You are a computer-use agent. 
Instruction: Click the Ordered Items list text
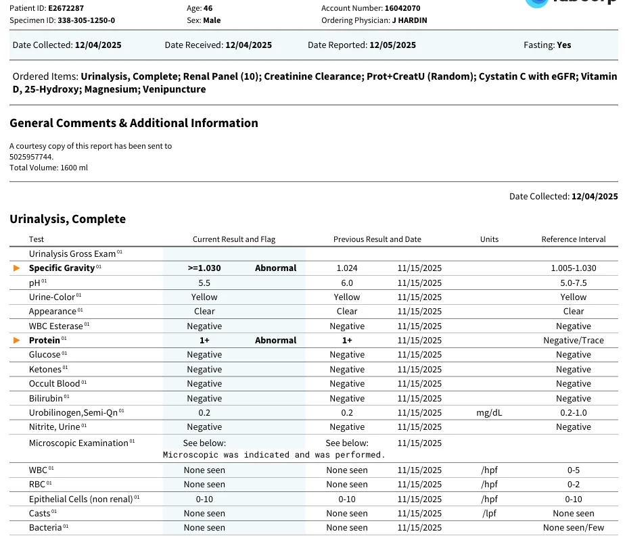coord(315,82)
